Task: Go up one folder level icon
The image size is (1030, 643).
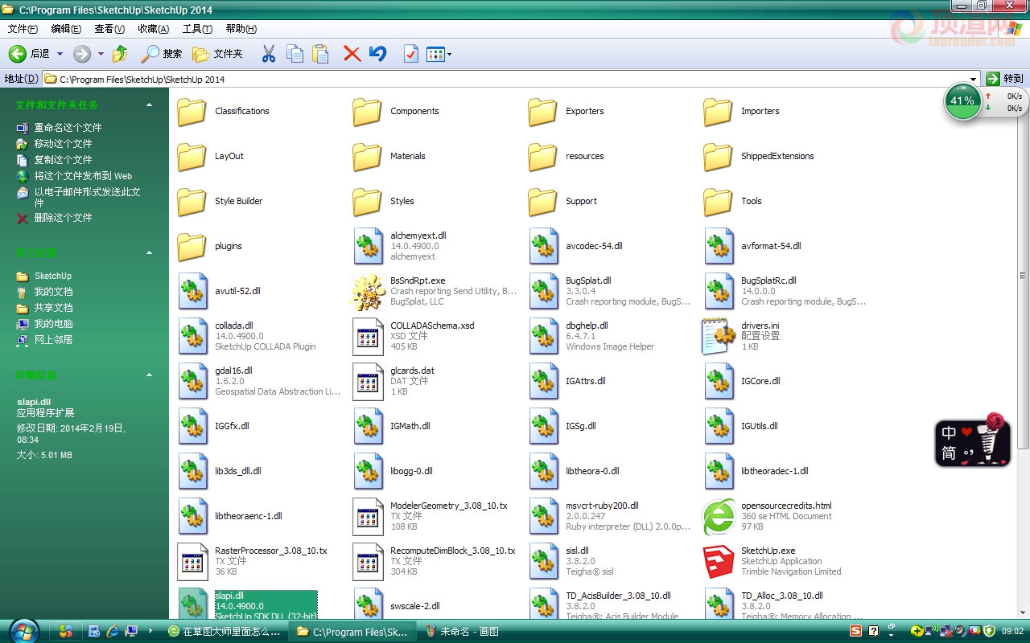Action: click(x=120, y=54)
